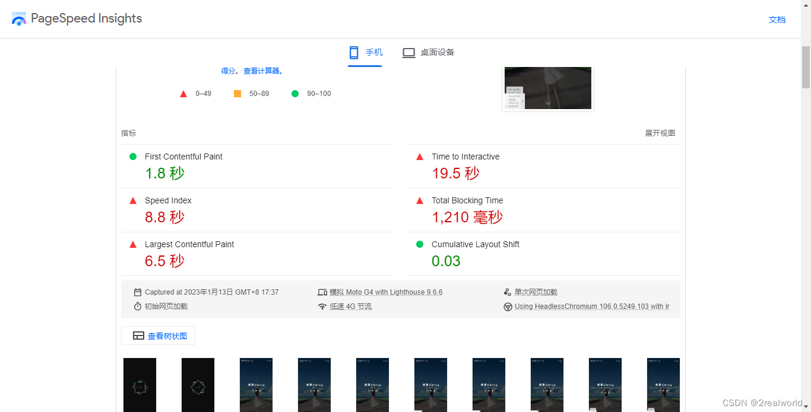
Task: Click the page vertical scrollbar thumb
Action: click(806, 66)
